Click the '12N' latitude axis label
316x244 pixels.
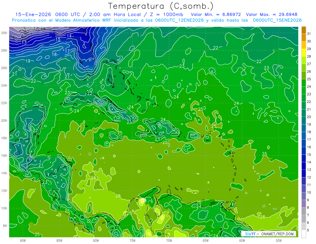[x=4, y=191]
